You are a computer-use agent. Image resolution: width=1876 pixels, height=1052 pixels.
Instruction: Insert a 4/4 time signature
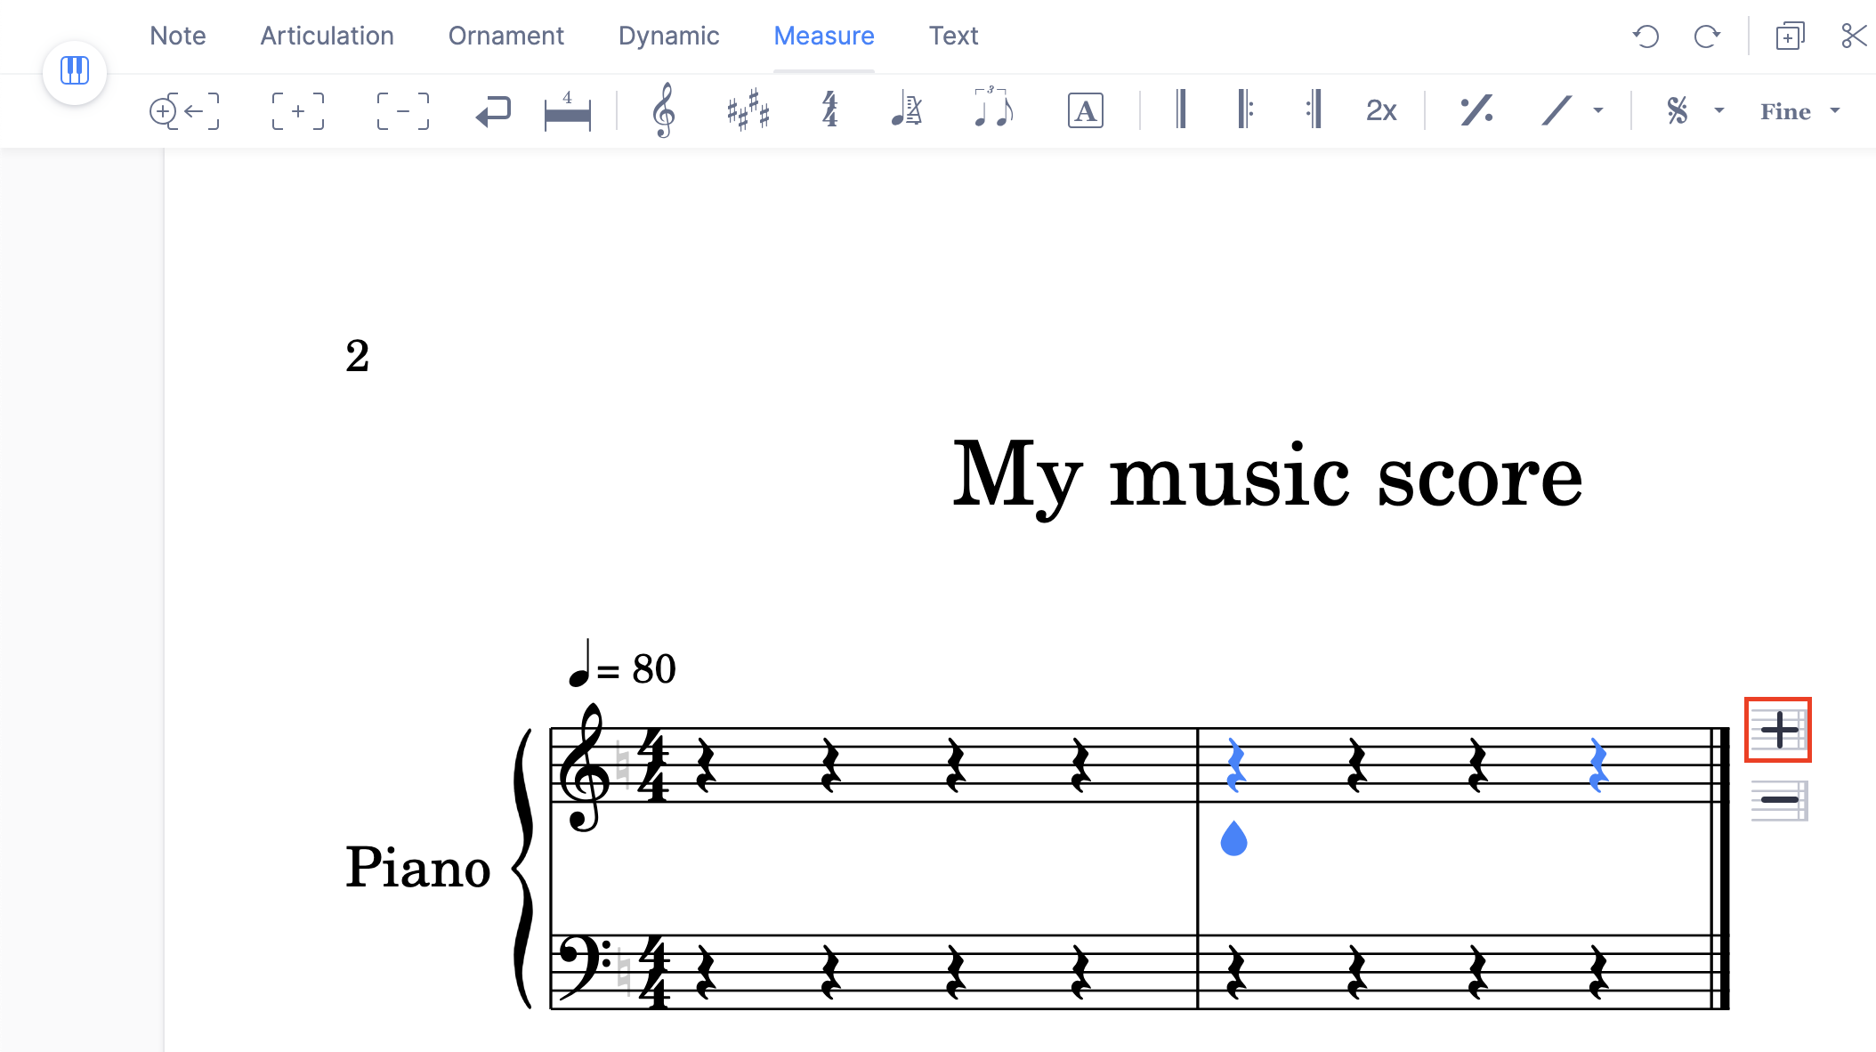tap(828, 110)
